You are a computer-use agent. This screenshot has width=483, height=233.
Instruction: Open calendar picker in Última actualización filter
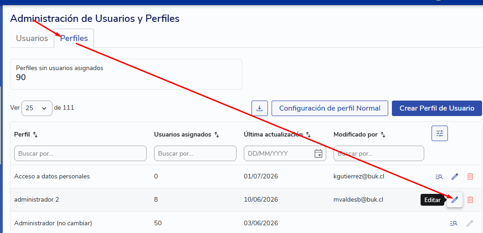click(318, 153)
